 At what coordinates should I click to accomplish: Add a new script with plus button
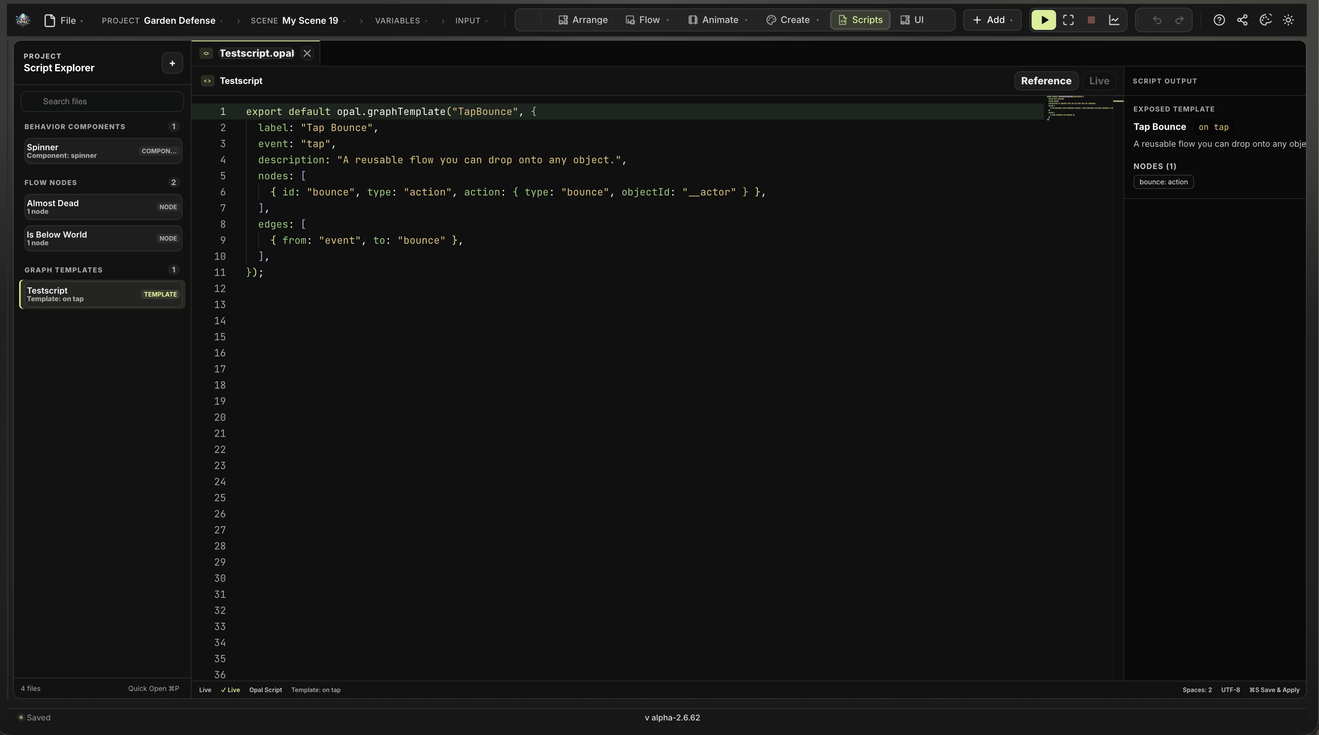[x=172, y=63]
